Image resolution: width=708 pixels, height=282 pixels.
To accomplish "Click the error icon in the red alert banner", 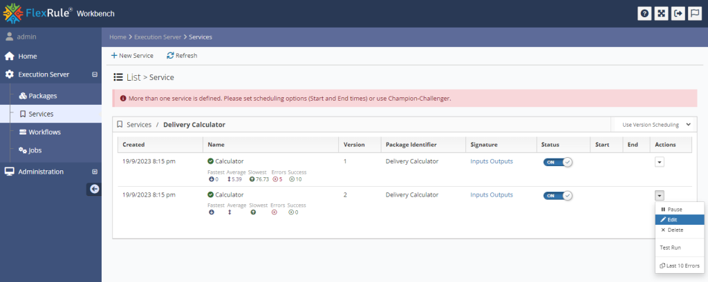I will (x=123, y=98).
